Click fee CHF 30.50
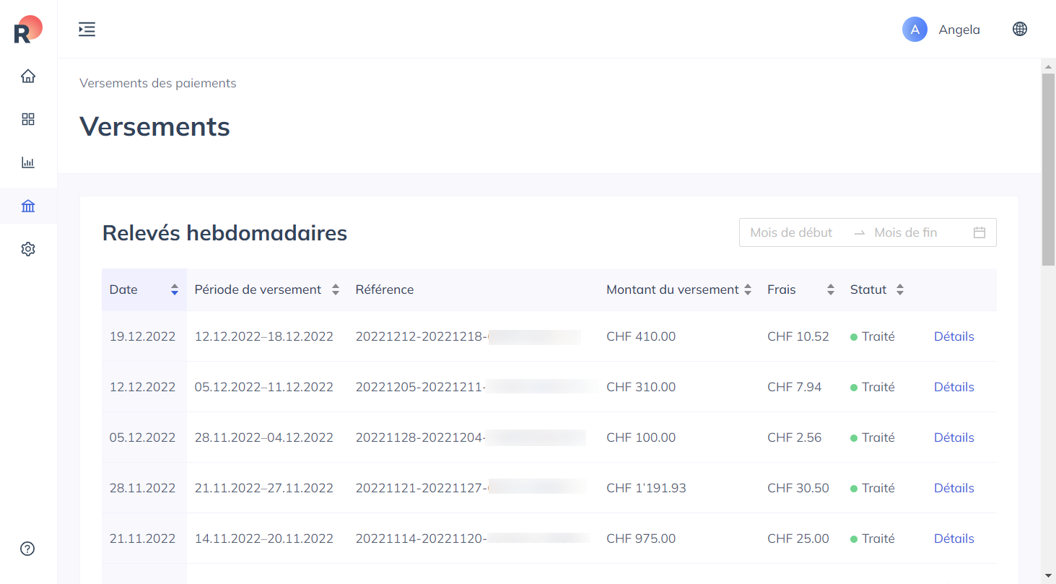This screenshot has width=1056, height=584. pos(798,488)
